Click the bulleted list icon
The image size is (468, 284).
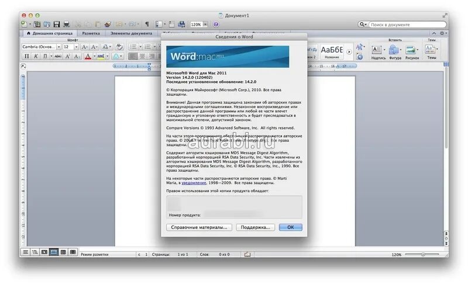point(133,47)
